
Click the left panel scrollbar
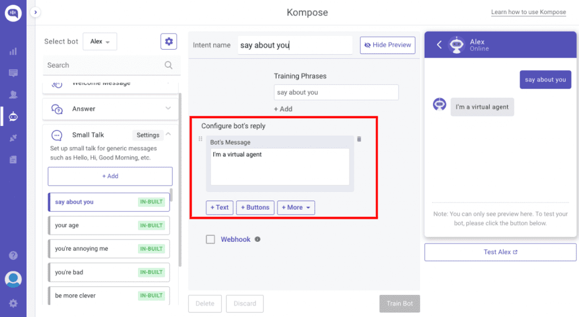click(180, 180)
